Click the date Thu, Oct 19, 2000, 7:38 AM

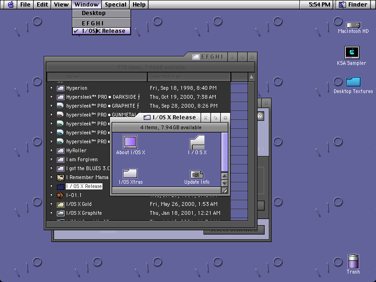pos(183,97)
